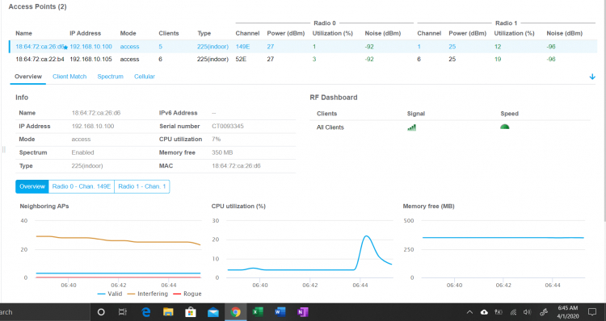Open Word from taskbar
Viewport: 606px width, 321px height.
coord(280,312)
